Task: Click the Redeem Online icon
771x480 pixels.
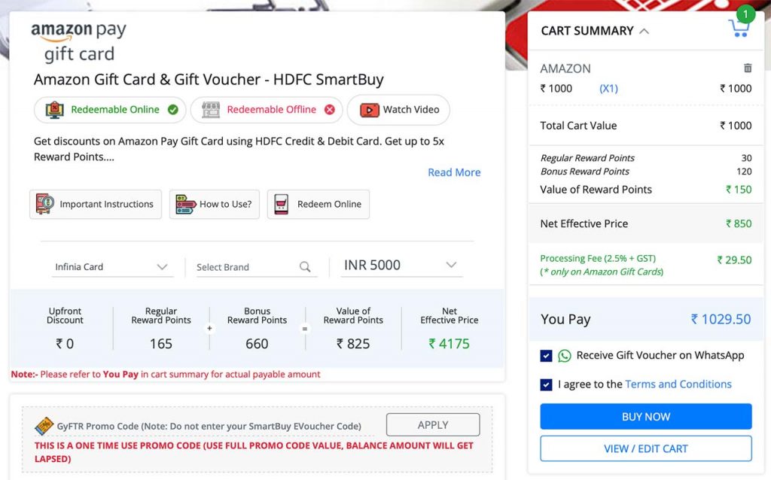Action: coord(281,203)
